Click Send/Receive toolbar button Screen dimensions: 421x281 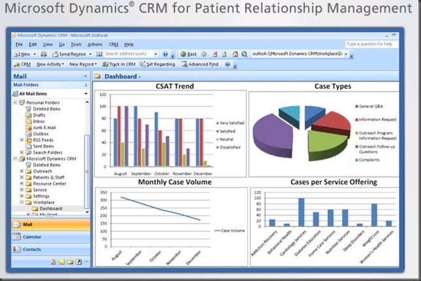(x=73, y=54)
